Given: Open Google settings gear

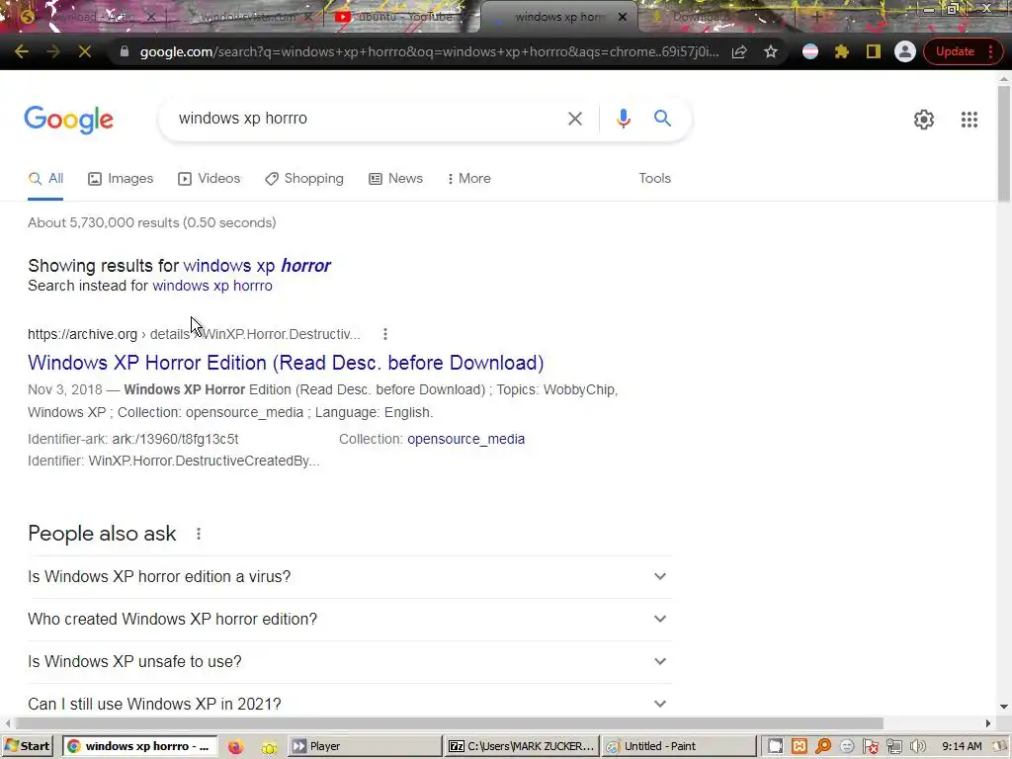Looking at the screenshot, I should click(924, 120).
